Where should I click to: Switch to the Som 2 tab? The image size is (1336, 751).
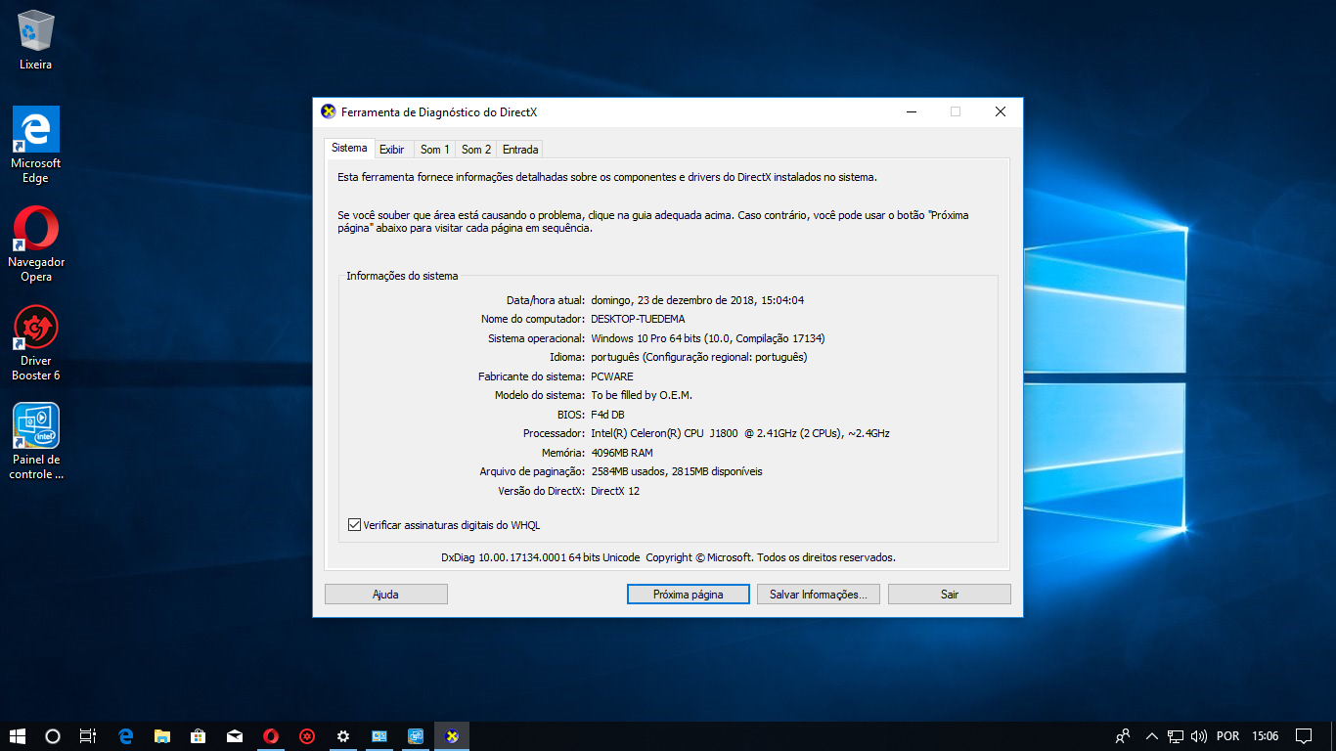(x=476, y=150)
